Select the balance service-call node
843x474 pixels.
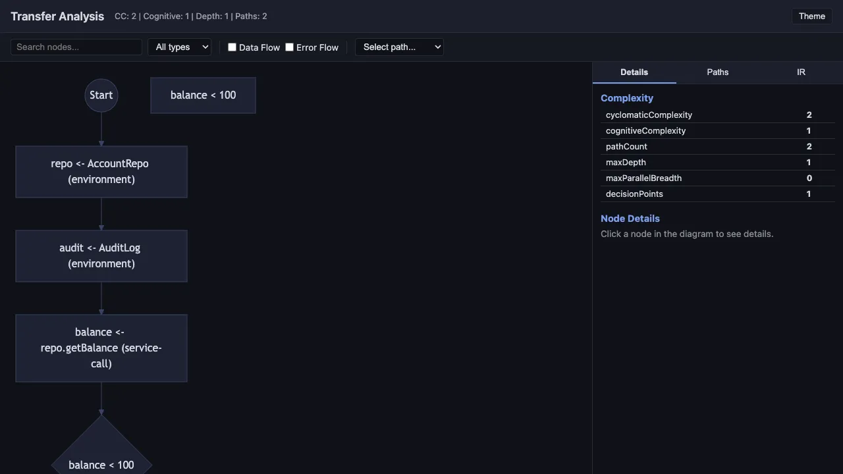coord(101,348)
